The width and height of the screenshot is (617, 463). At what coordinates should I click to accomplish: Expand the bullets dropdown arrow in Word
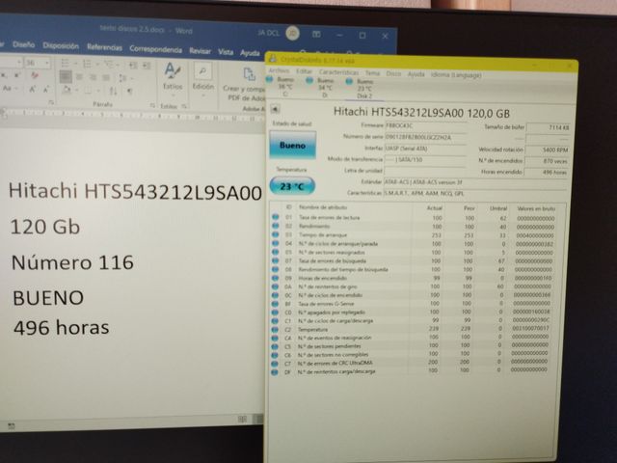click(75, 64)
